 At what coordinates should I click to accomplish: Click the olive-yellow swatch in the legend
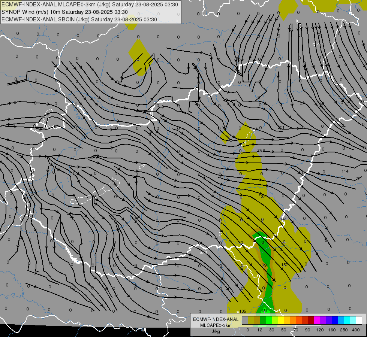[251, 320]
